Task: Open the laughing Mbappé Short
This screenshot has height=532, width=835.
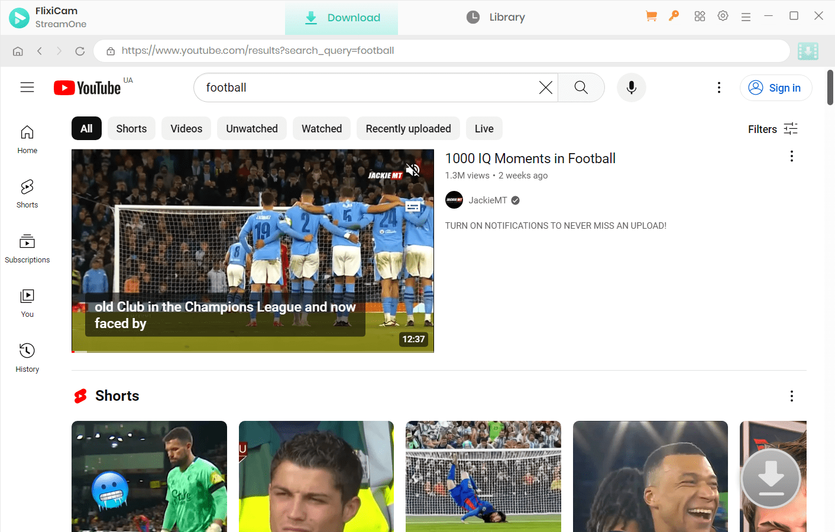Action: pos(650,476)
